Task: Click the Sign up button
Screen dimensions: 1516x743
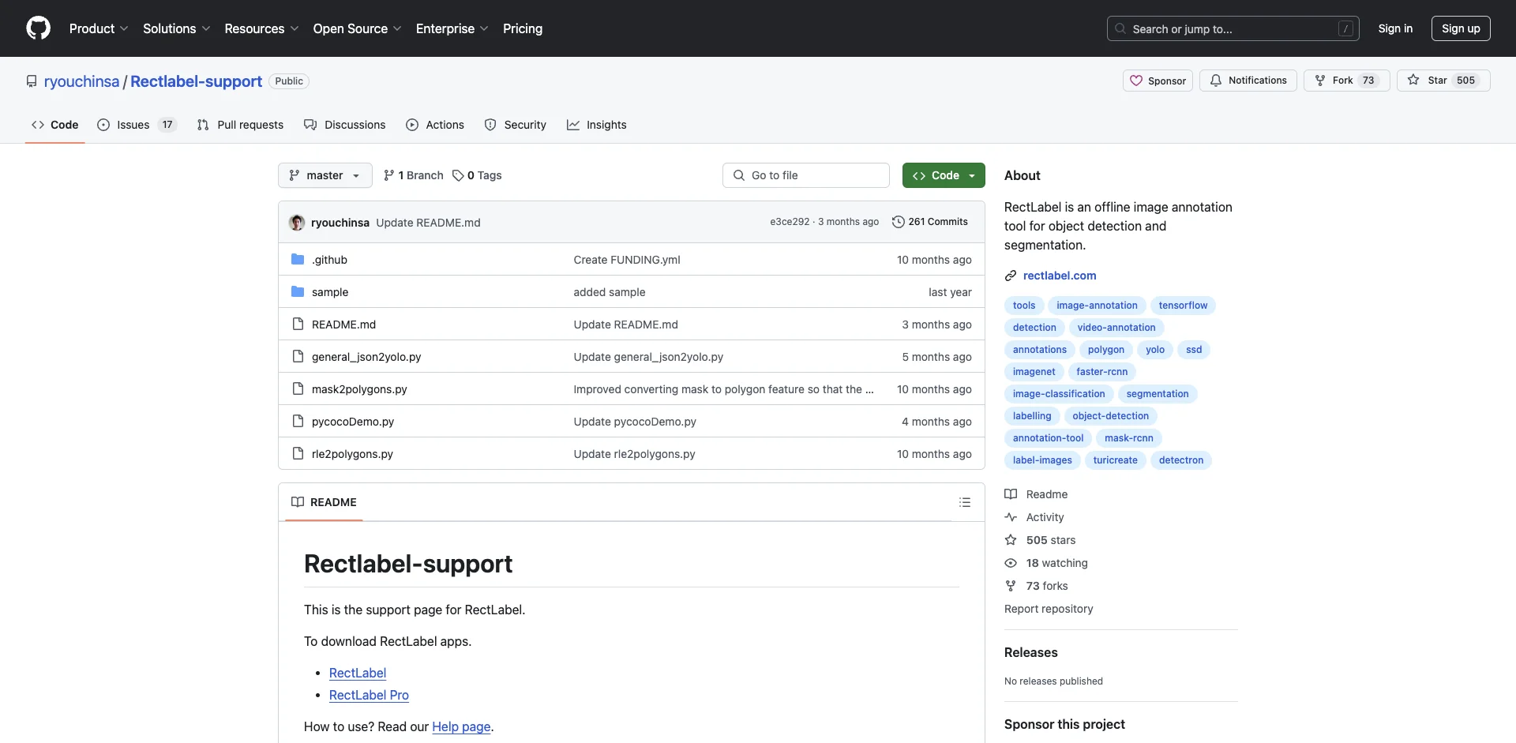Action: click(1461, 28)
